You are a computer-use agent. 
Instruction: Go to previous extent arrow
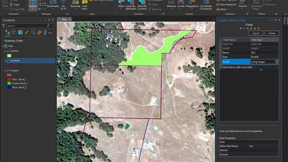[40, 9]
